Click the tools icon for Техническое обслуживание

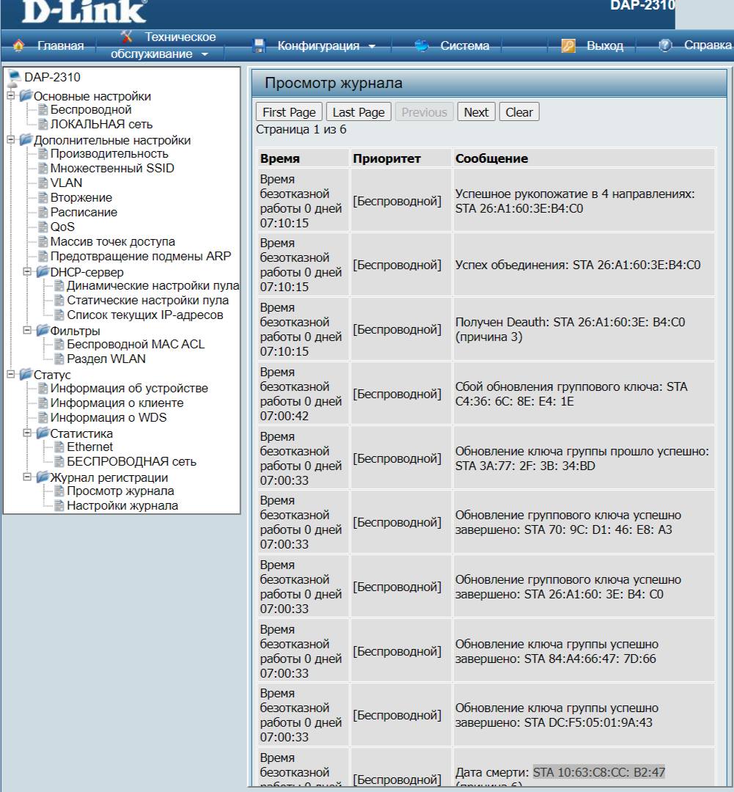tap(126, 37)
